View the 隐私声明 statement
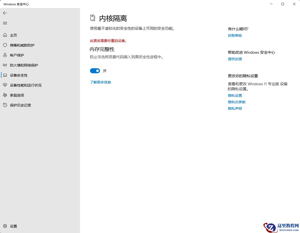 point(234,108)
